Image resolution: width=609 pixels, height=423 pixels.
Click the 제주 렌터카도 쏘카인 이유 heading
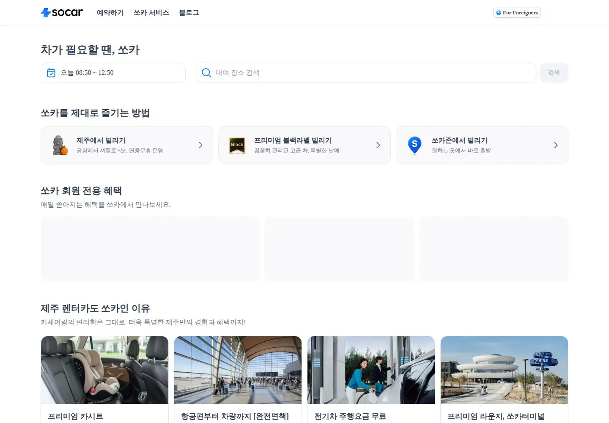(x=95, y=308)
